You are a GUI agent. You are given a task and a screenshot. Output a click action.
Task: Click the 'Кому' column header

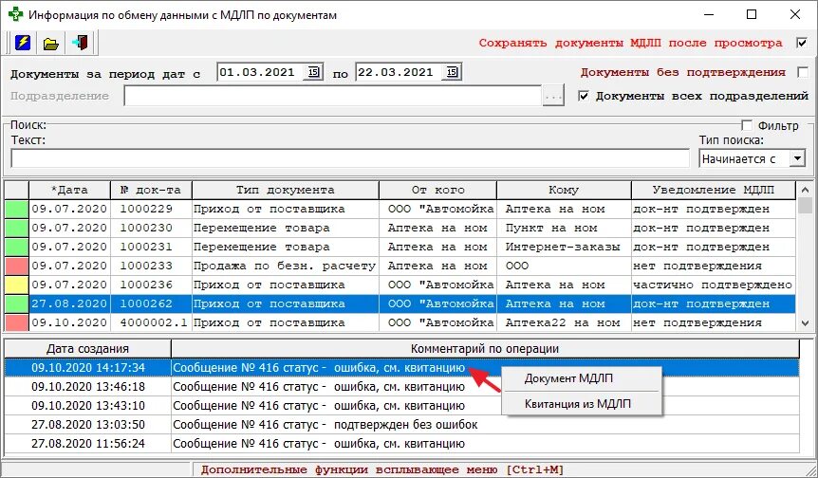point(564,191)
